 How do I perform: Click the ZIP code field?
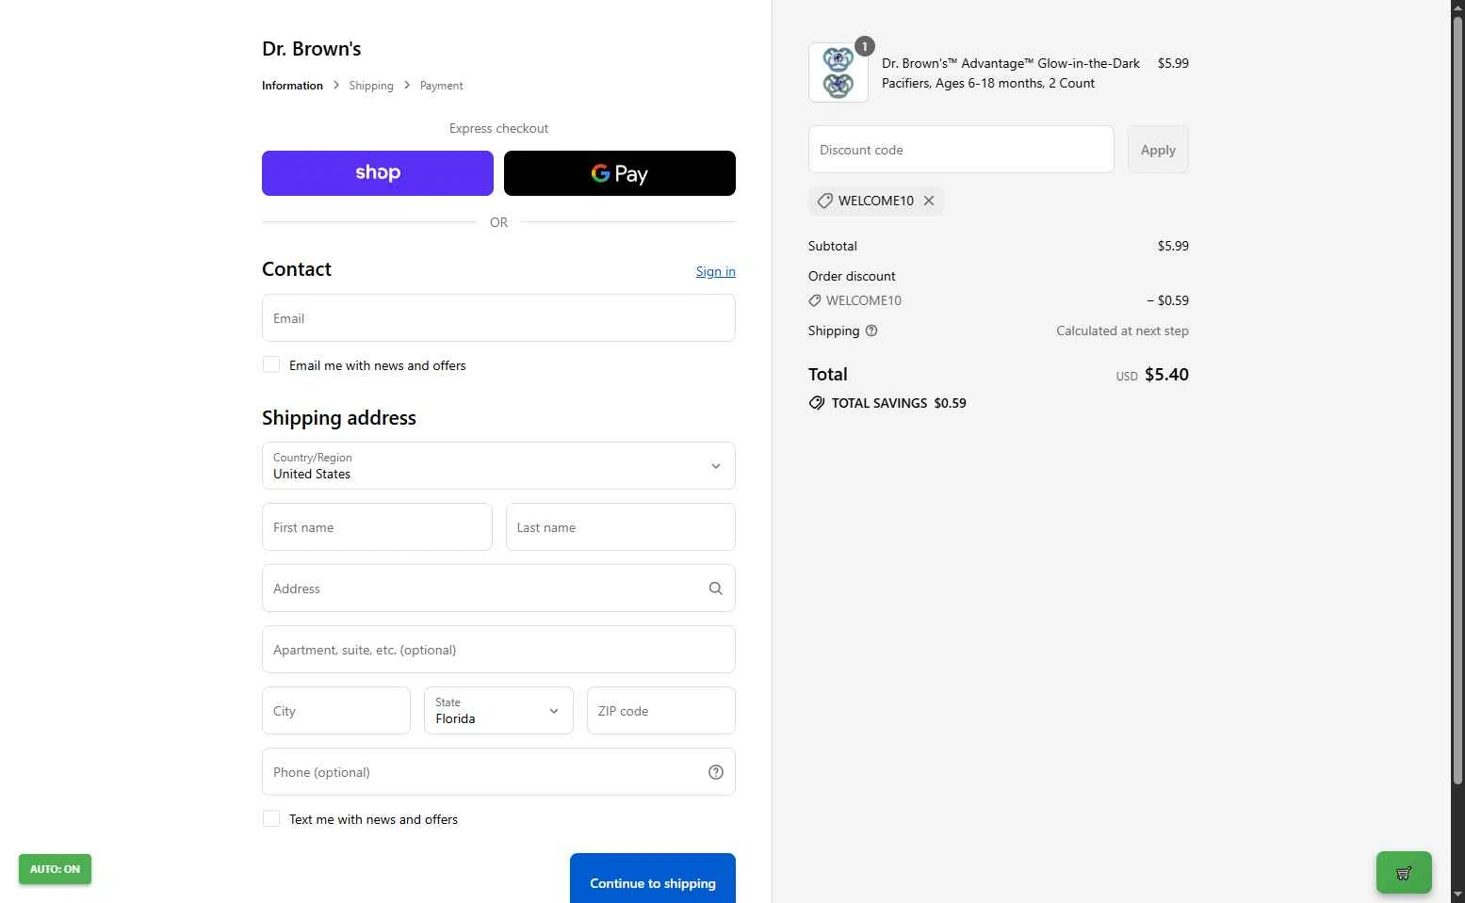(x=660, y=711)
